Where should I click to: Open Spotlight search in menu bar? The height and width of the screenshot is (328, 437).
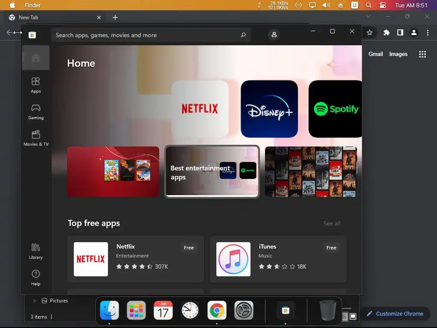pos(368,5)
